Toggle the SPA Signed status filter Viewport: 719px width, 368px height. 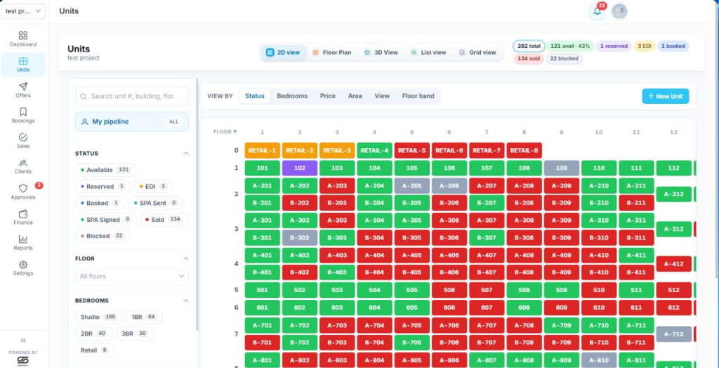click(106, 220)
